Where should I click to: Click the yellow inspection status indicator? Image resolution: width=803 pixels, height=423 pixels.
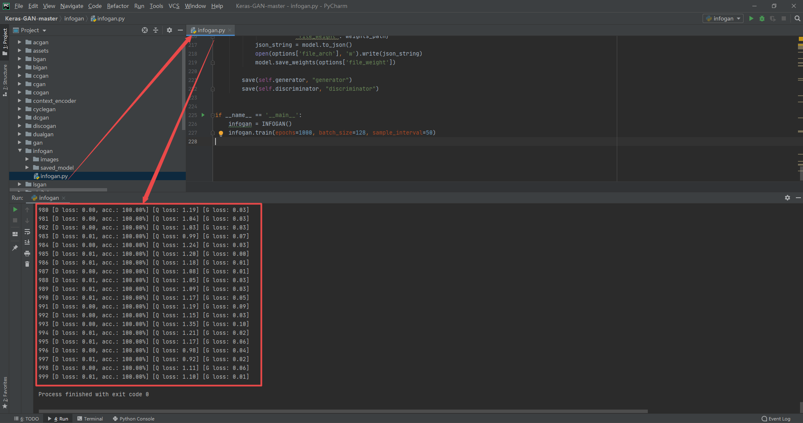point(800,39)
